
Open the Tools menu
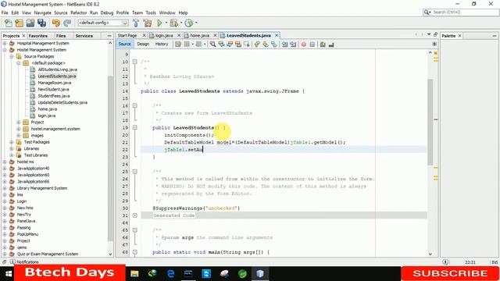tap(151, 12)
